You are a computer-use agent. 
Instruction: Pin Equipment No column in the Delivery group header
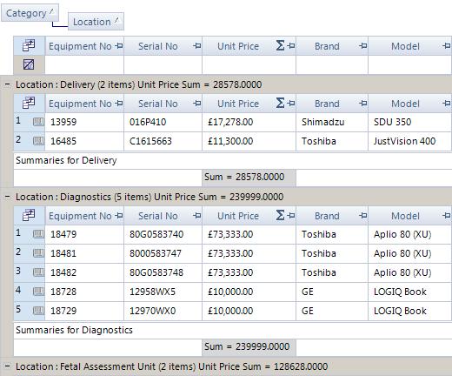click(x=119, y=104)
